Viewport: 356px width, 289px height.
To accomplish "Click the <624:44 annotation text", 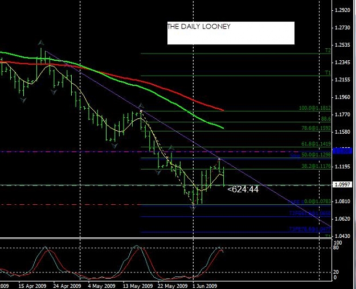I will [x=243, y=189].
